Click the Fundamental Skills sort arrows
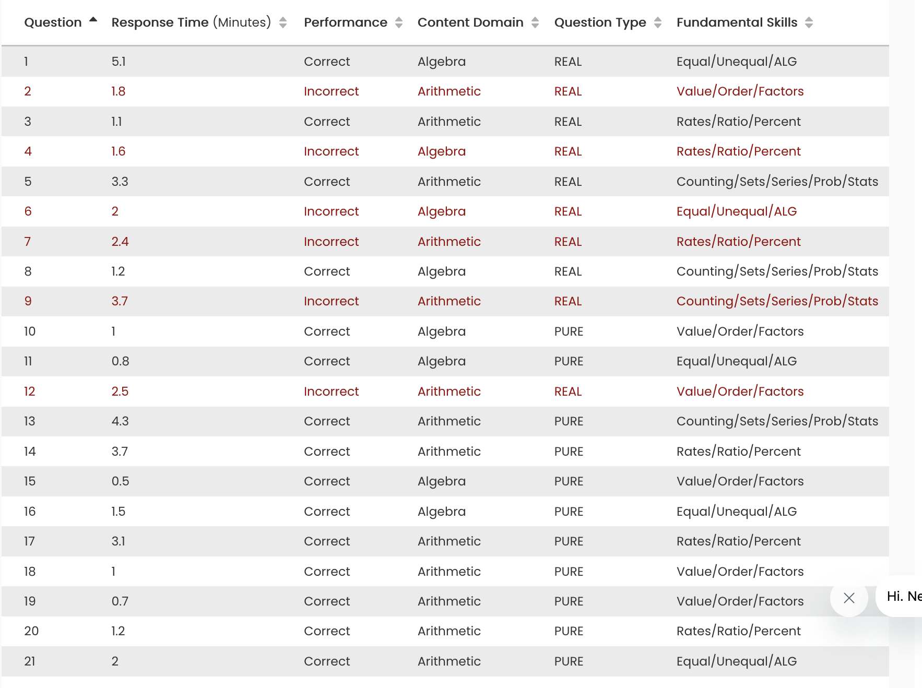The width and height of the screenshot is (922, 688). pyautogui.click(x=809, y=22)
